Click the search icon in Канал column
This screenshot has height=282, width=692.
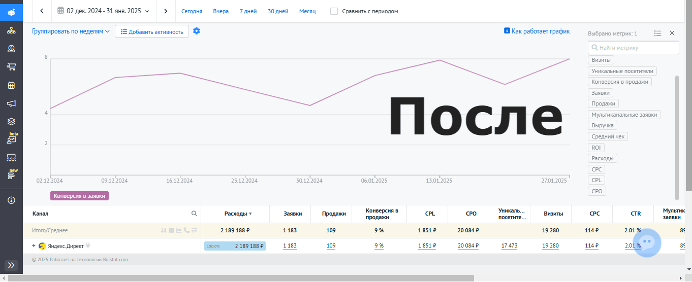pos(194,214)
